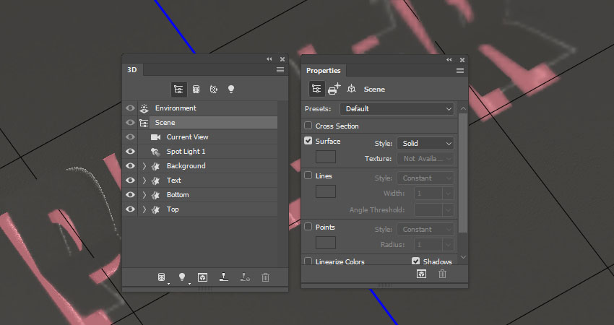Click the Points color swatch
Screen dimensions: 614x325
(326, 243)
